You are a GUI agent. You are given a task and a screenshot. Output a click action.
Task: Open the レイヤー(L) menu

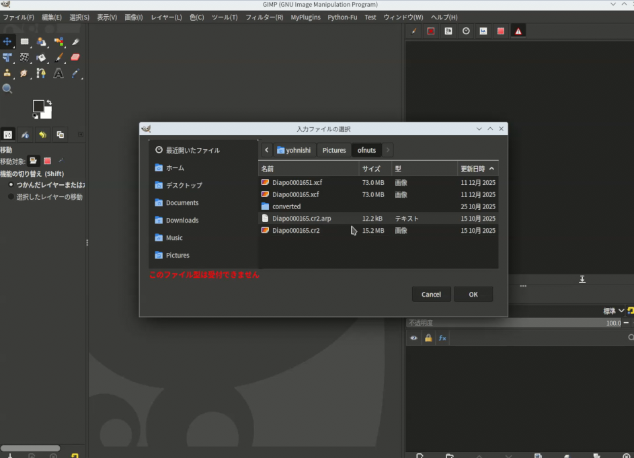click(x=166, y=17)
